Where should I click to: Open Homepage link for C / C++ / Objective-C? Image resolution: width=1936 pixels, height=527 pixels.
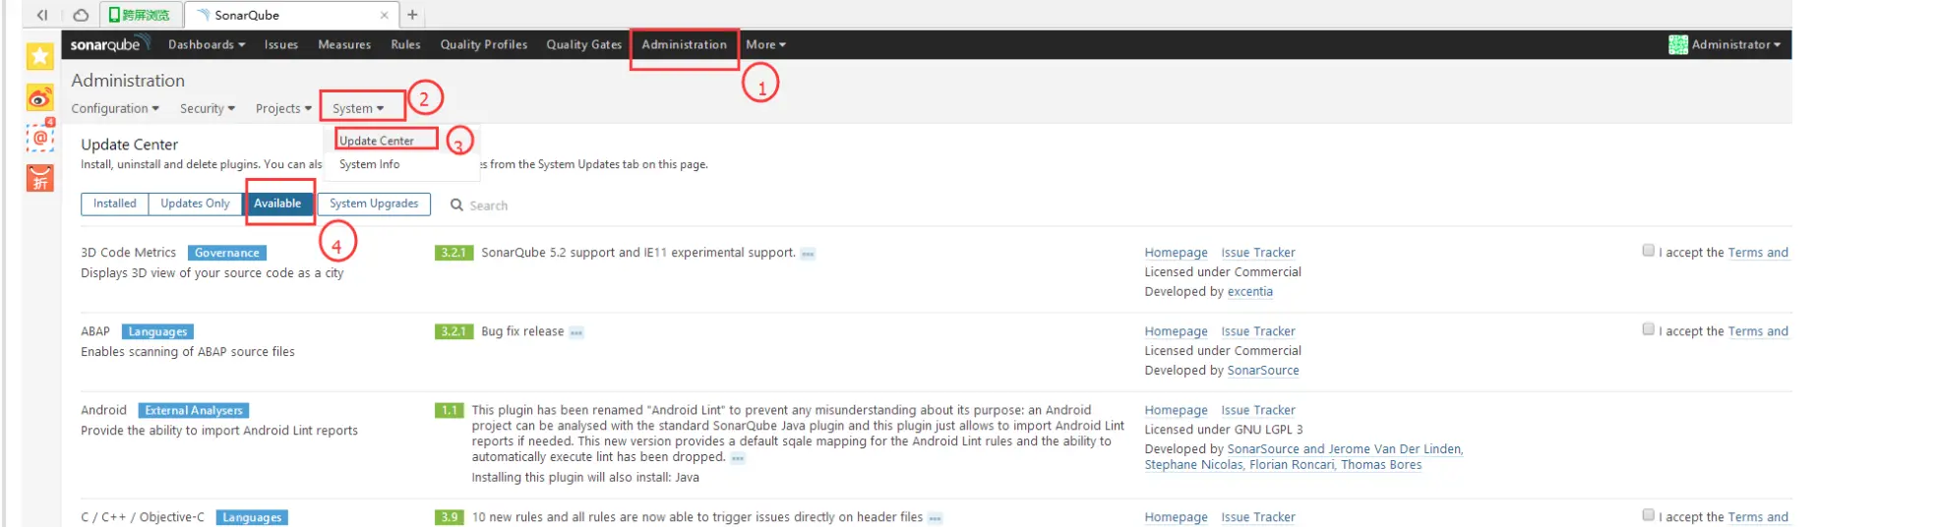pos(1176,517)
